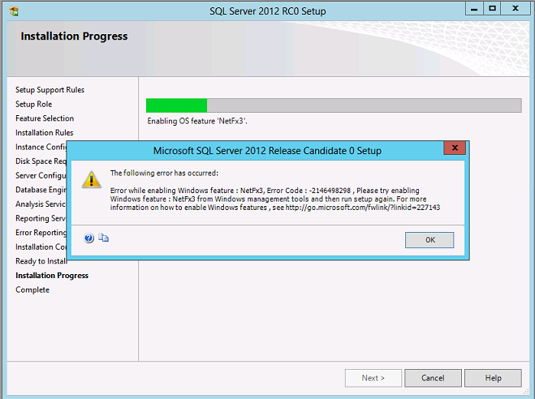Select Reporting Services Configuration step

(41, 218)
